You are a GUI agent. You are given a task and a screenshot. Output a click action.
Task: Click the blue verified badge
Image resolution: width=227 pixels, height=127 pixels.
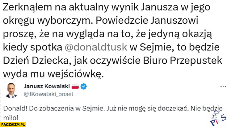pos(83,87)
